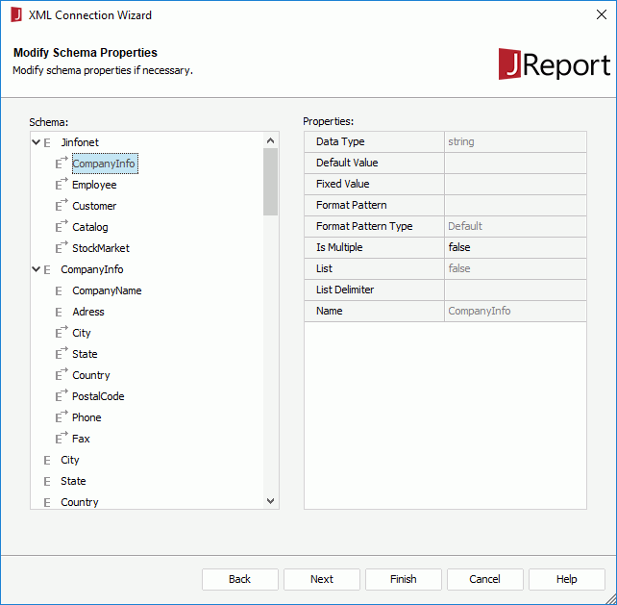Screen dimensions: 617x605
Task: Select the Catalog tree item
Action: 90,227
